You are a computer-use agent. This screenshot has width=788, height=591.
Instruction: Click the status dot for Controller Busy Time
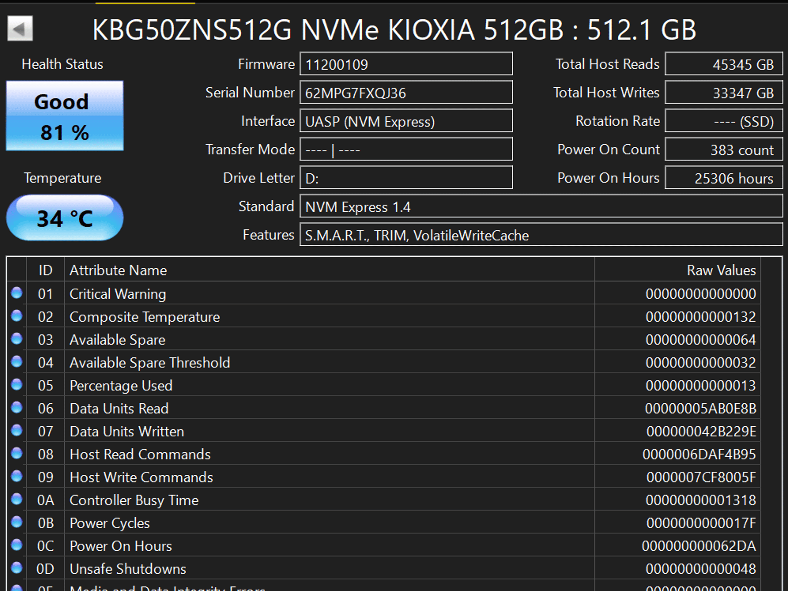[x=17, y=499]
